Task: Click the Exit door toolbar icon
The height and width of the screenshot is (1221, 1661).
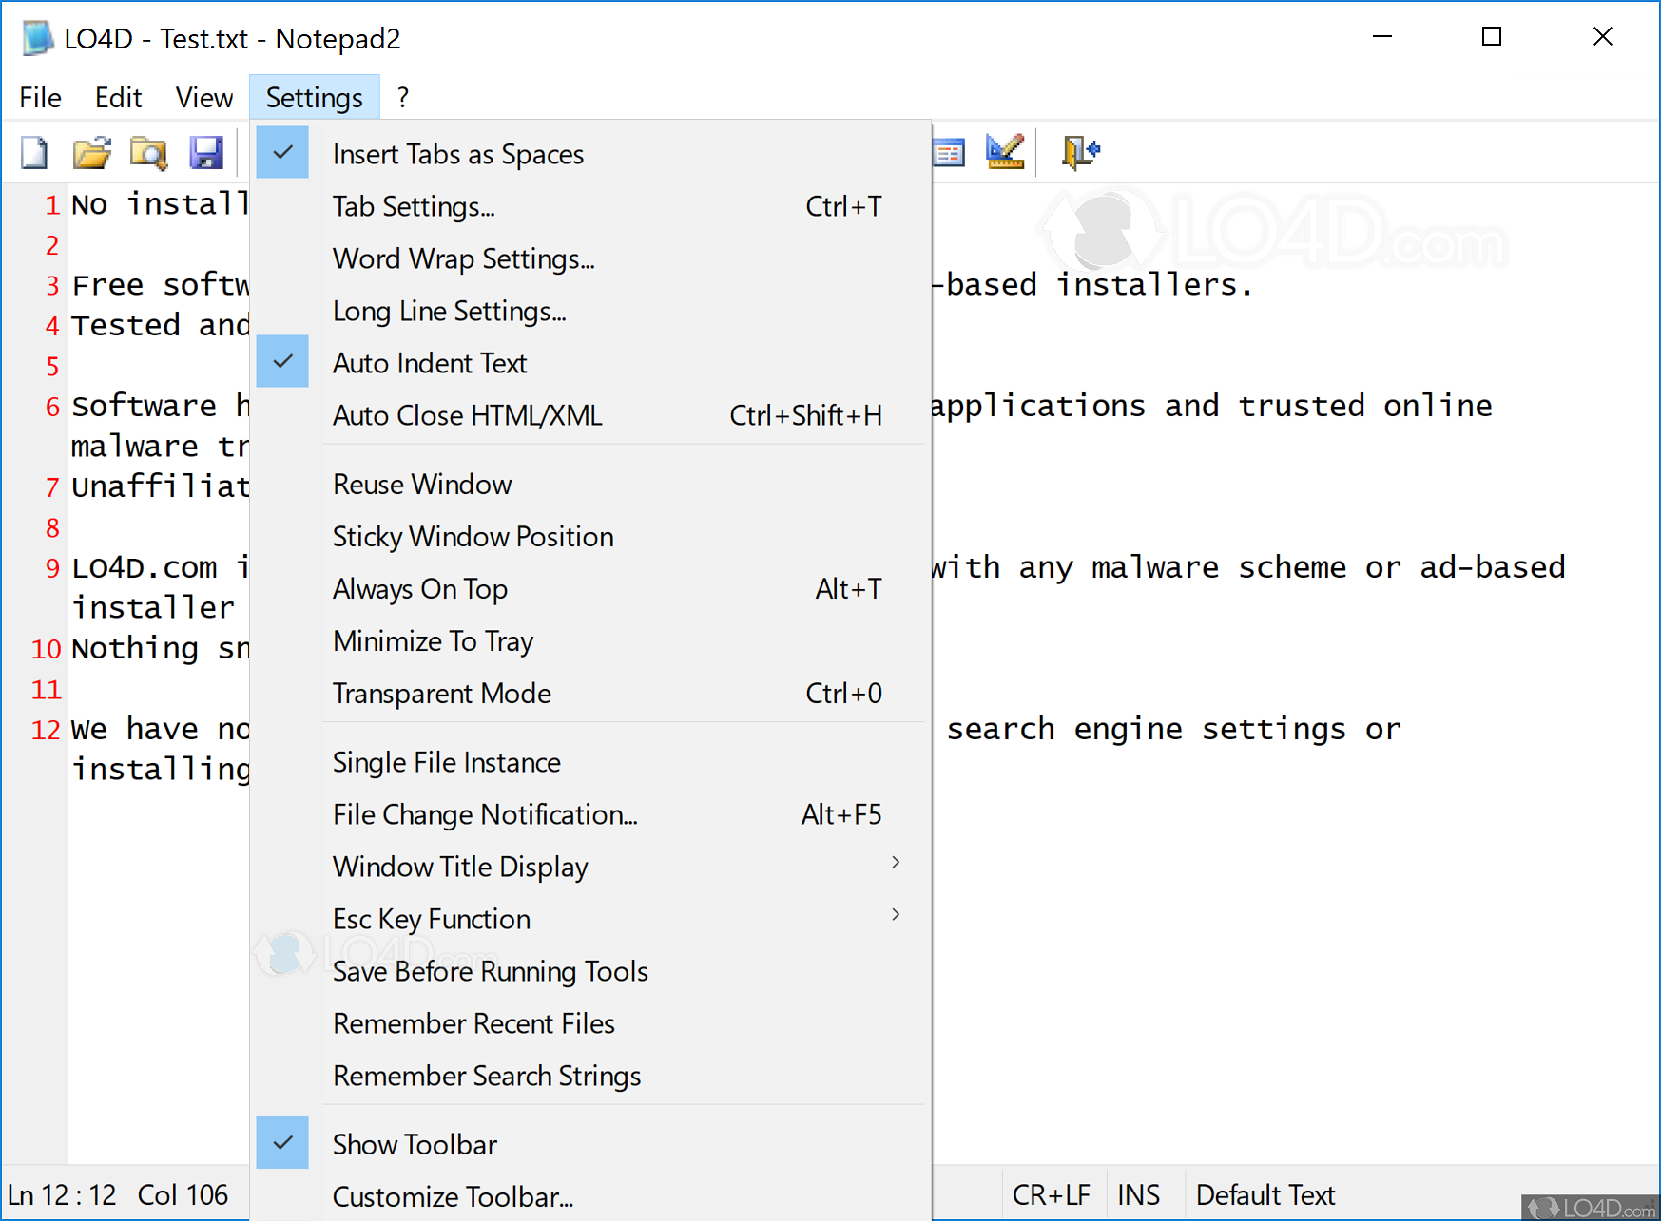Action: pos(1081,152)
